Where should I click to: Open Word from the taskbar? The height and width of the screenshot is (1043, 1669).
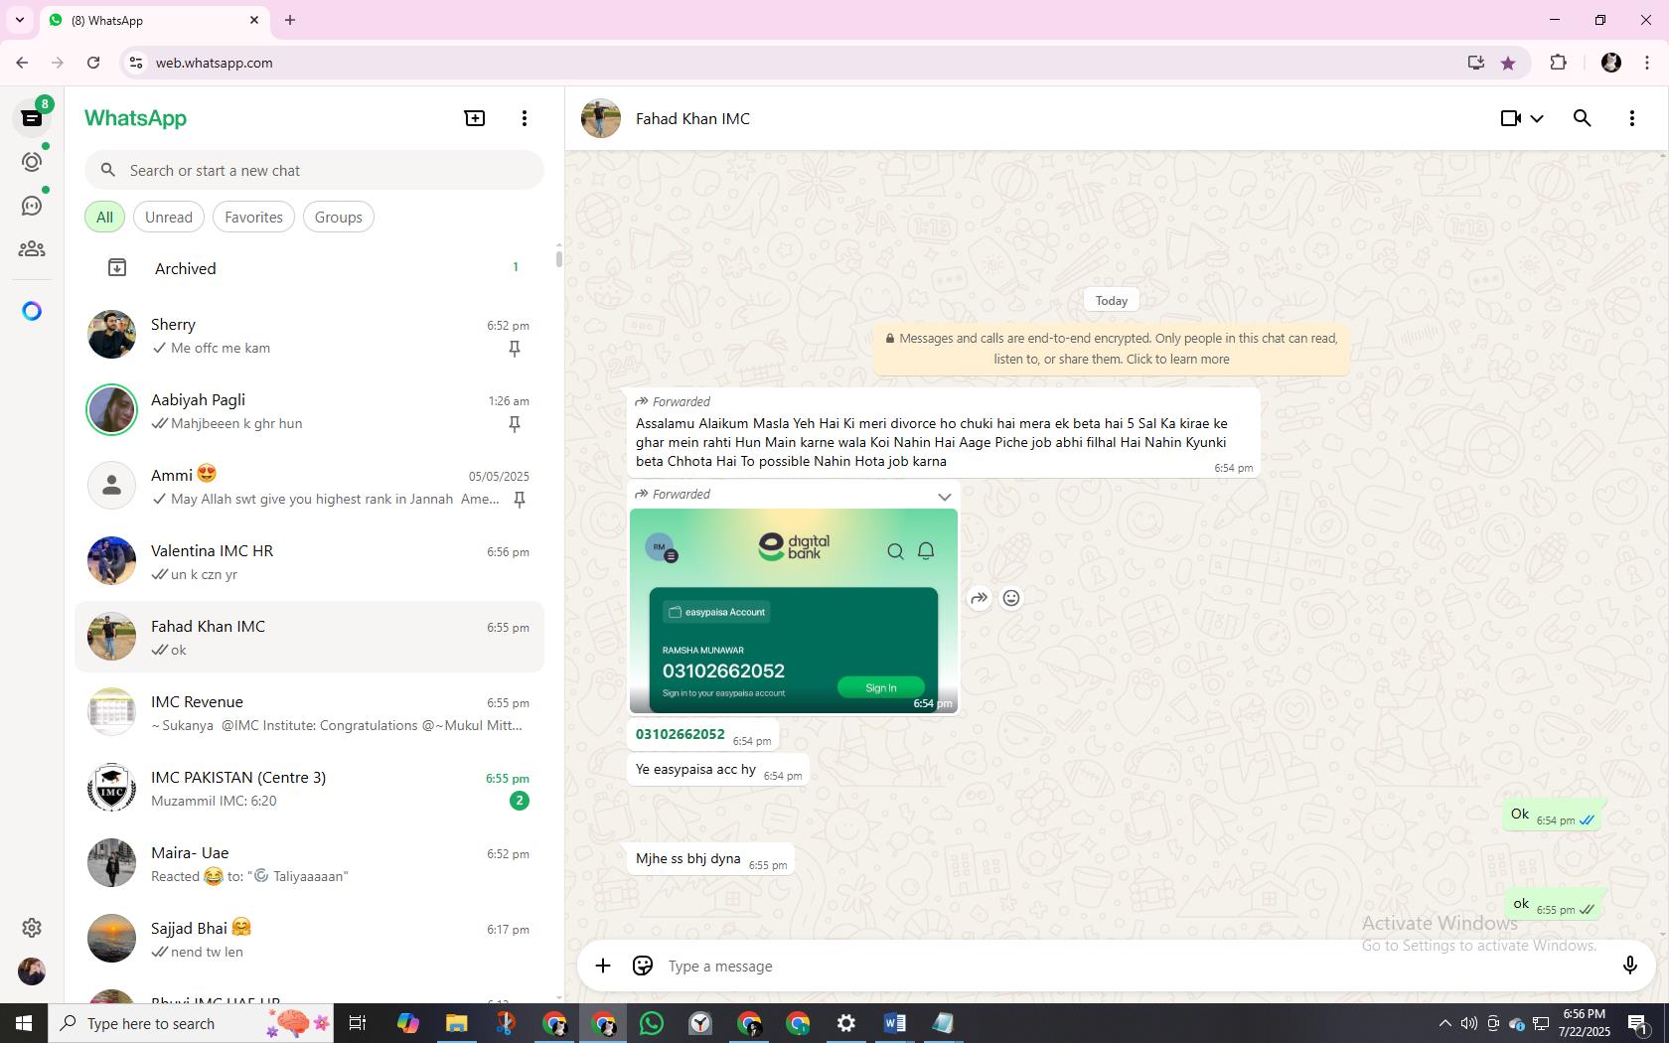pyautogui.click(x=894, y=1023)
